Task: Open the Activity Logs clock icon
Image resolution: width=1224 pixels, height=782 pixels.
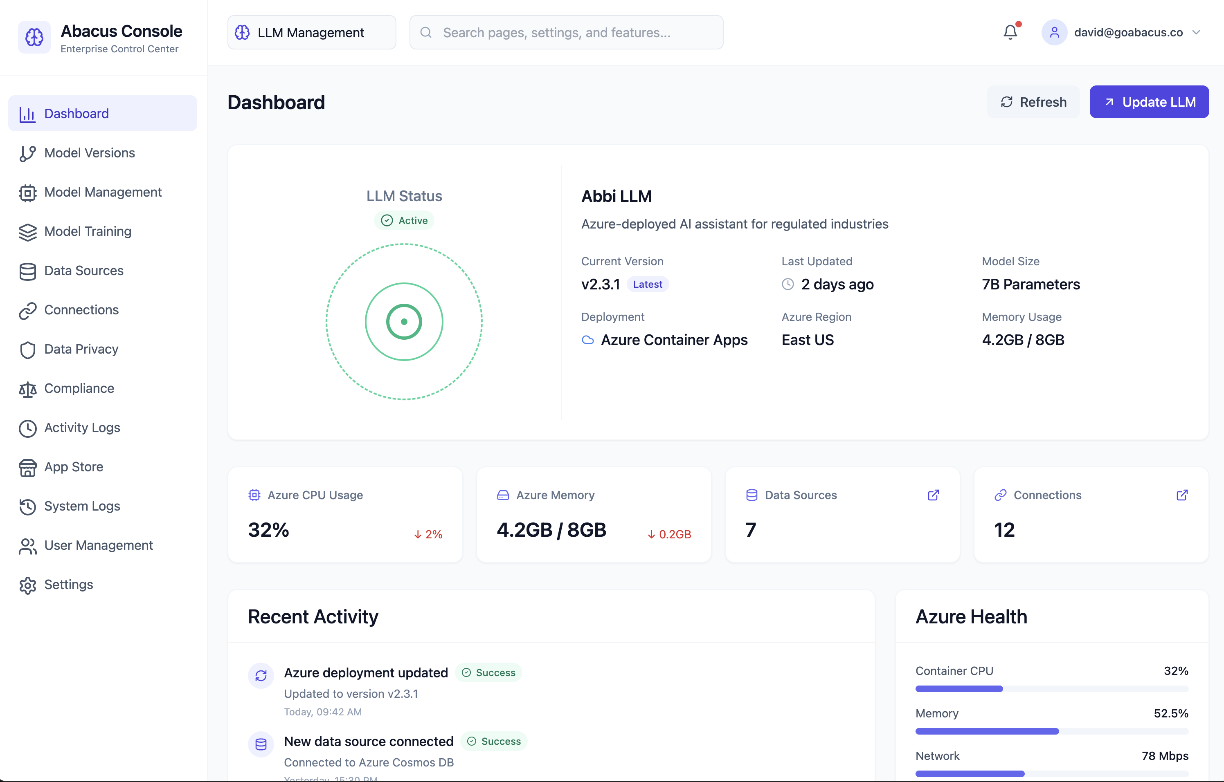Action: tap(27, 428)
